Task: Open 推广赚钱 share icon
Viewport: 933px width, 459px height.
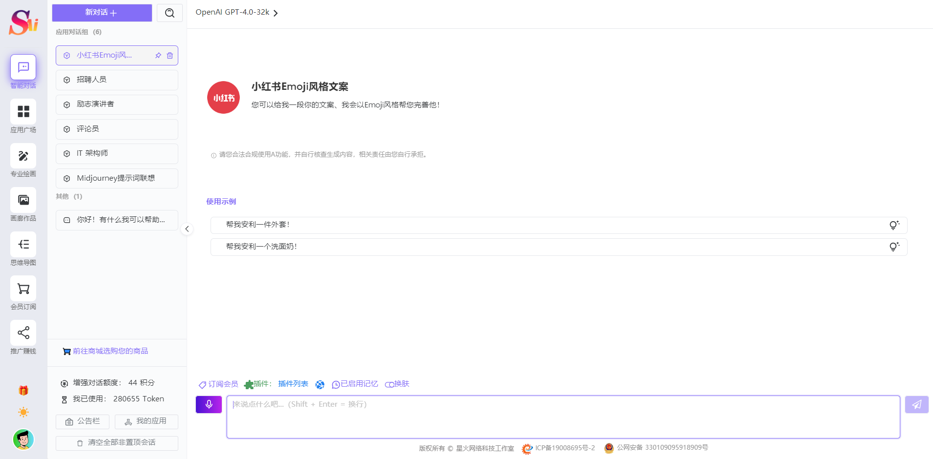Action: click(23, 333)
